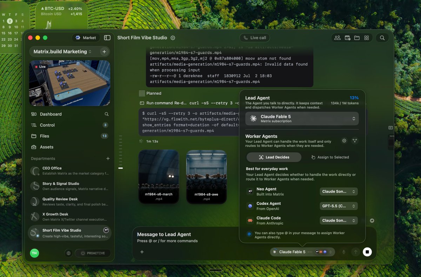Click the Neo Agent icon
Screen dimensions: 421x277
pyautogui.click(x=250, y=191)
